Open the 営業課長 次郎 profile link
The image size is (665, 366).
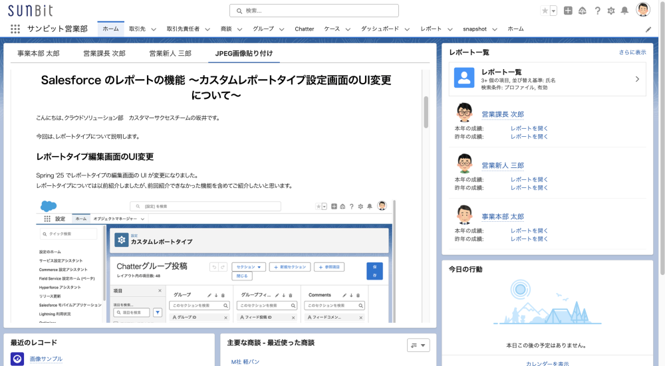point(503,114)
